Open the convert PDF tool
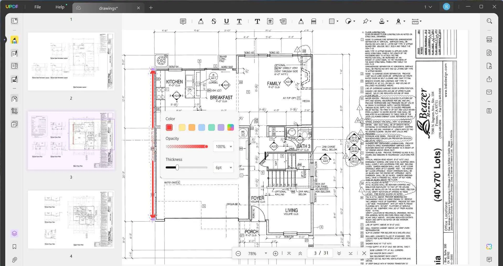503x266 pixels. [x=489, y=53]
